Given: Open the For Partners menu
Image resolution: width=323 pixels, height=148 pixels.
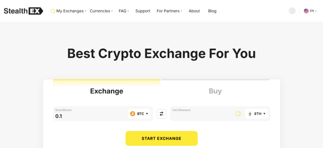Looking at the screenshot, I should [x=169, y=11].
